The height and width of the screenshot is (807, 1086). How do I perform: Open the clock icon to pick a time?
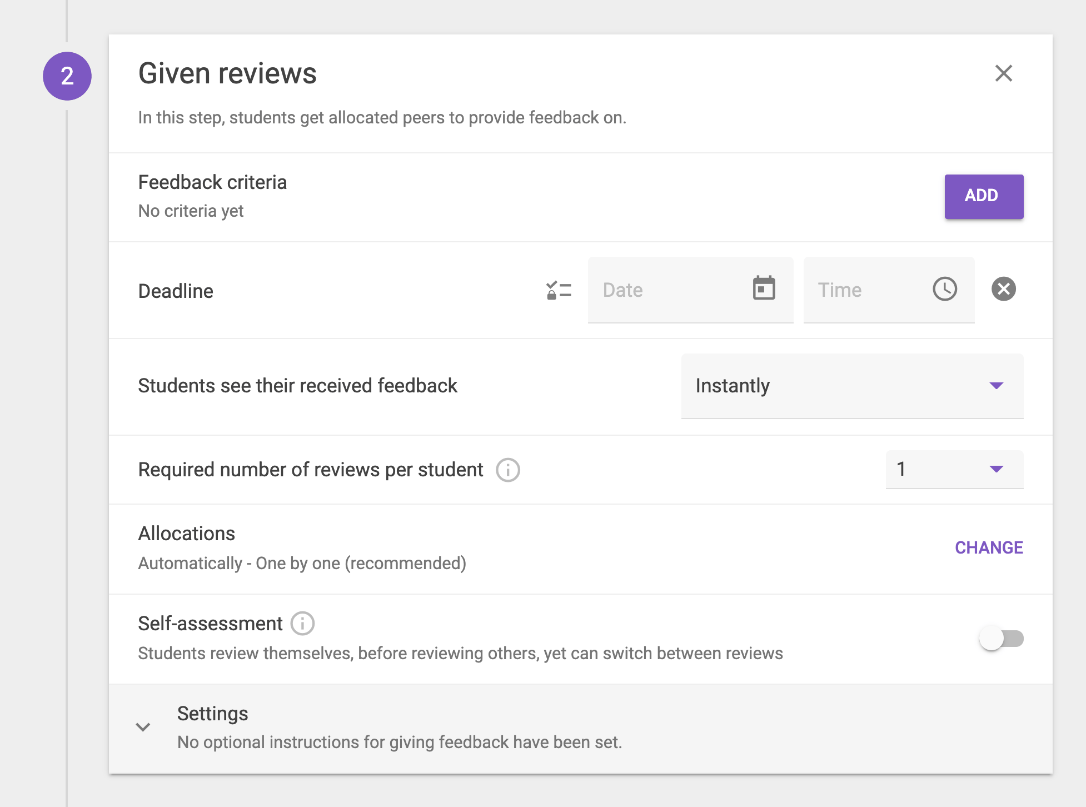tap(945, 288)
